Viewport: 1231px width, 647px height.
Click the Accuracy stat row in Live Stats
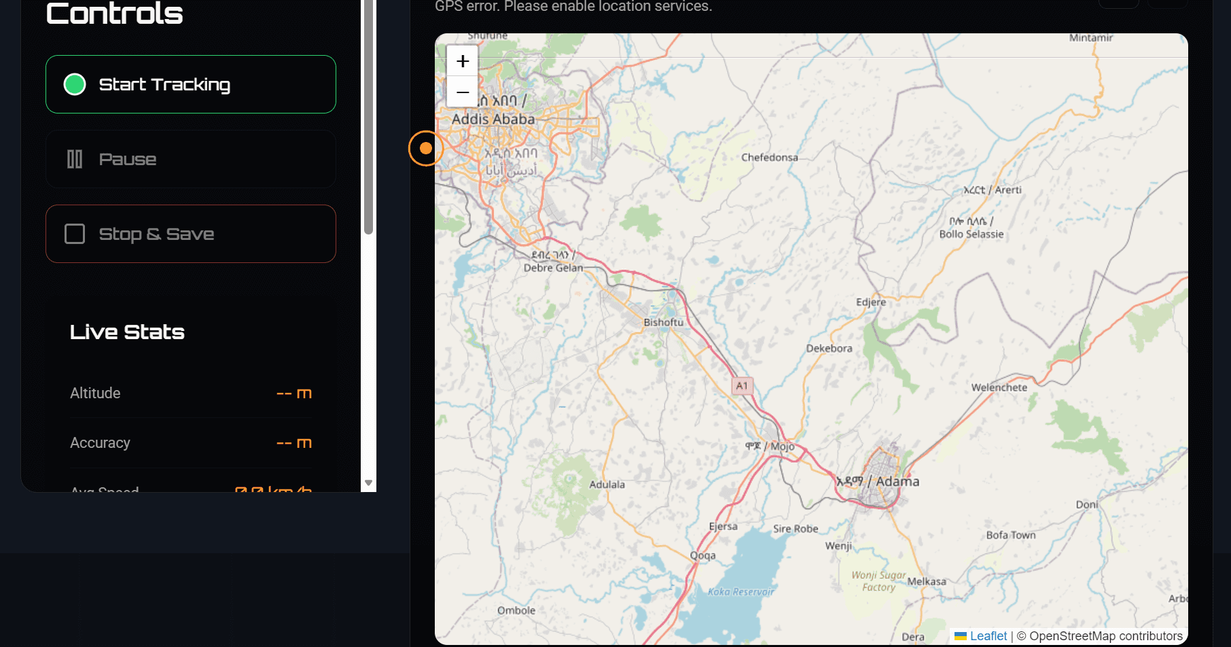[190, 442]
